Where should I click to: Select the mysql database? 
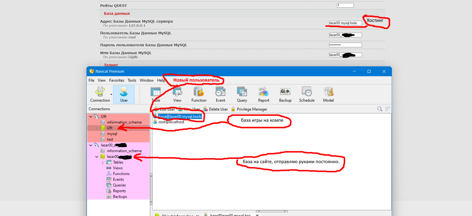point(112,134)
